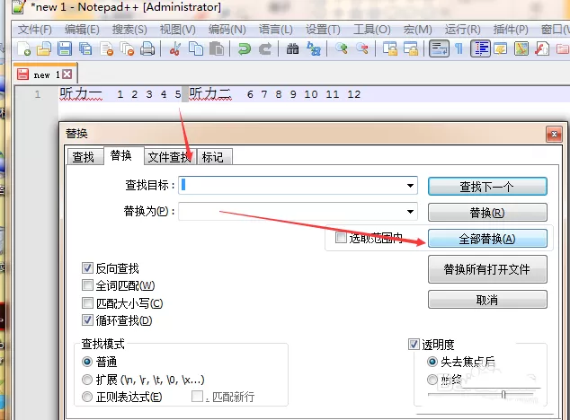This screenshot has height=420, width=570.
Task: Click the Close All documents icon
Action: click(127, 49)
